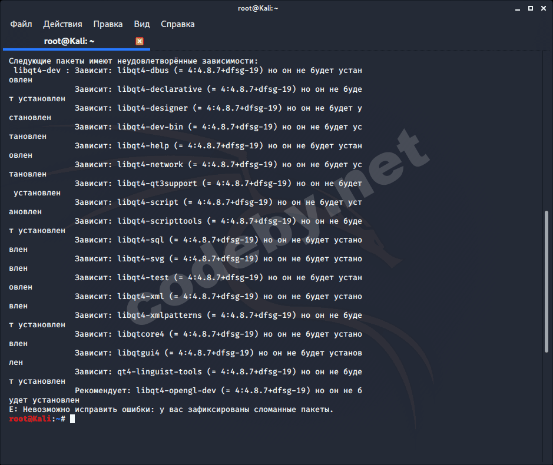Click the window title 'root@Kali: ~'
The image size is (553, 465).
[x=258, y=8]
